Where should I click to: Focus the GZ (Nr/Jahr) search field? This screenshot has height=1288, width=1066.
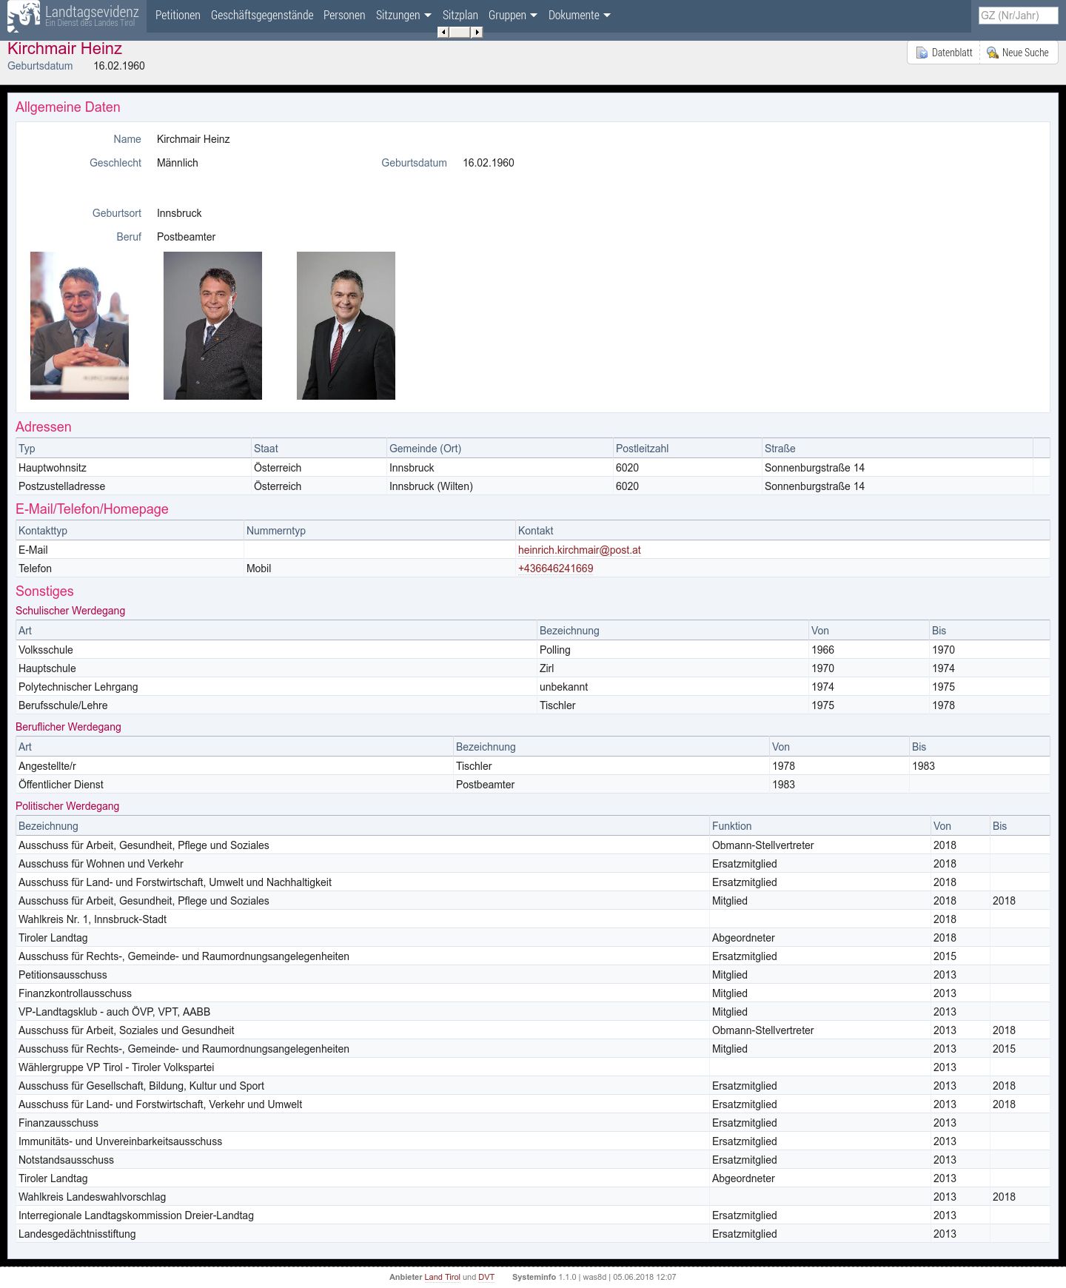click(1018, 16)
